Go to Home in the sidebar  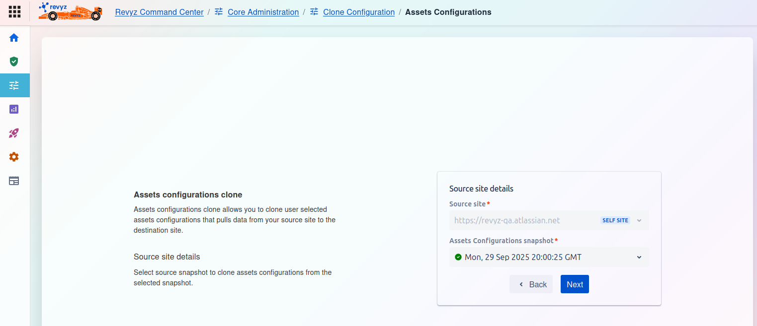pos(14,38)
